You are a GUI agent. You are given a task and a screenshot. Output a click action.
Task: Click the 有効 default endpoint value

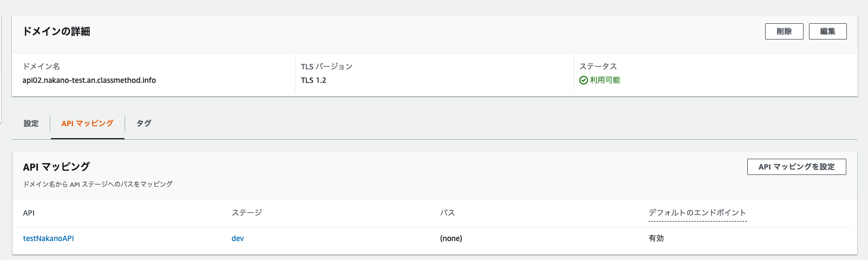click(x=656, y=238)
